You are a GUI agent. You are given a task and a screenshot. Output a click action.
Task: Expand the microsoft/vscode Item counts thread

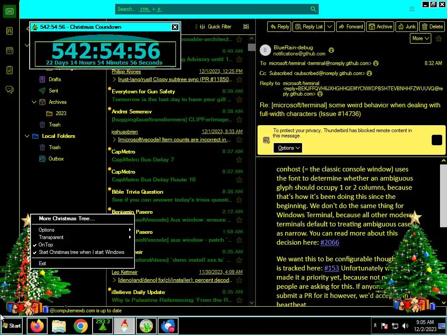(114, 140)
